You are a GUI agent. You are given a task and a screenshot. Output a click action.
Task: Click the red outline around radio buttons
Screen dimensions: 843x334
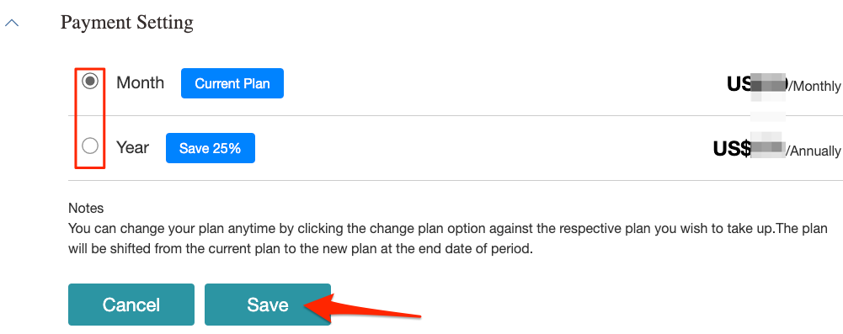click(89, 118)
